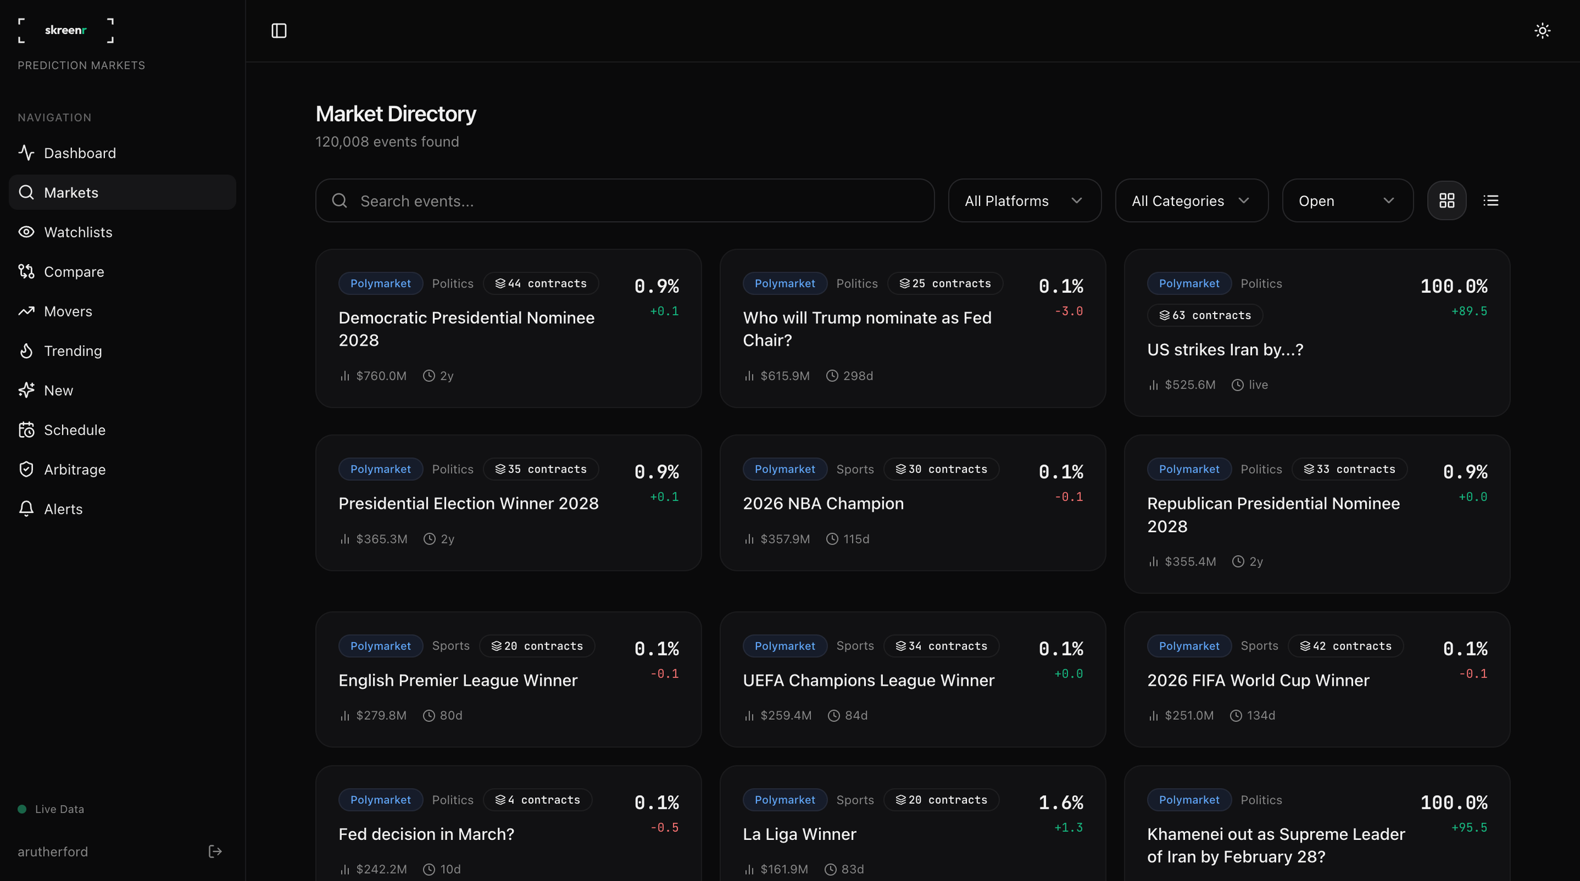Click the 63 contracts badge

point(1205,315)
